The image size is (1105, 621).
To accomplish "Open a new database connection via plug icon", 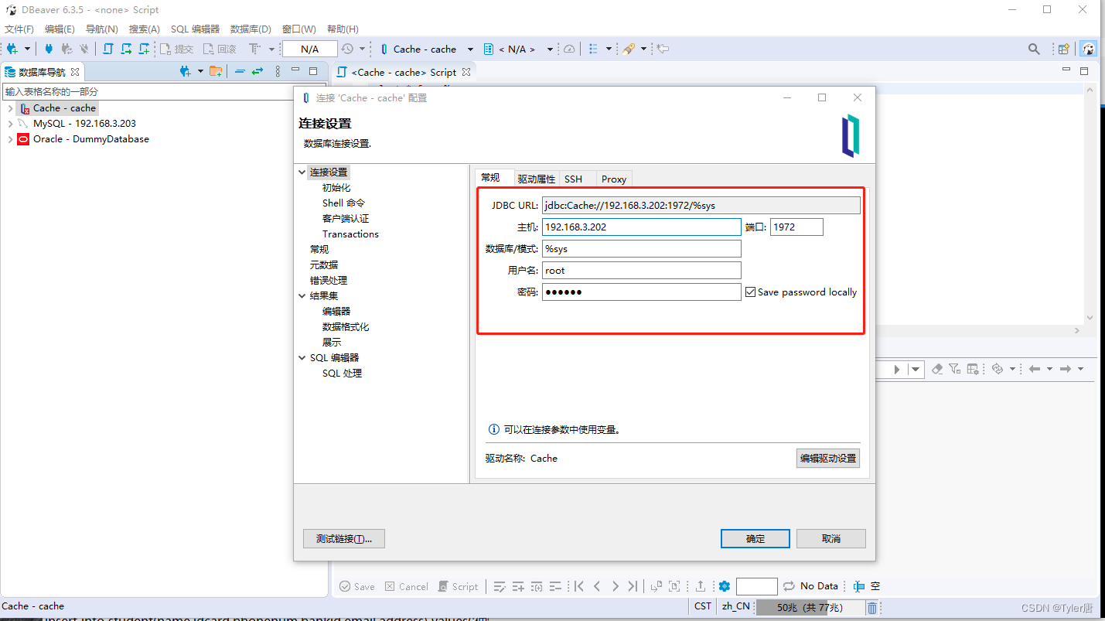I will click(x=12, y=48).
